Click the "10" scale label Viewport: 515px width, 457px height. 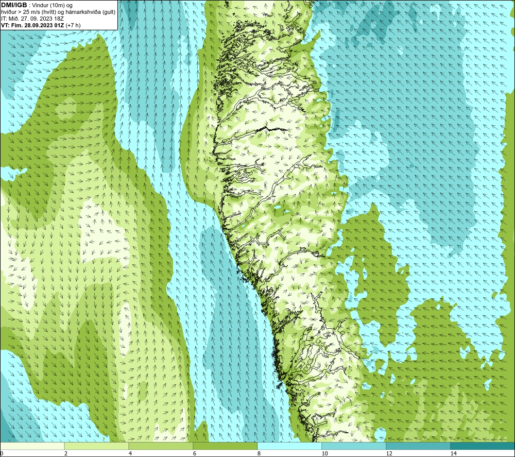coord(324,454)
